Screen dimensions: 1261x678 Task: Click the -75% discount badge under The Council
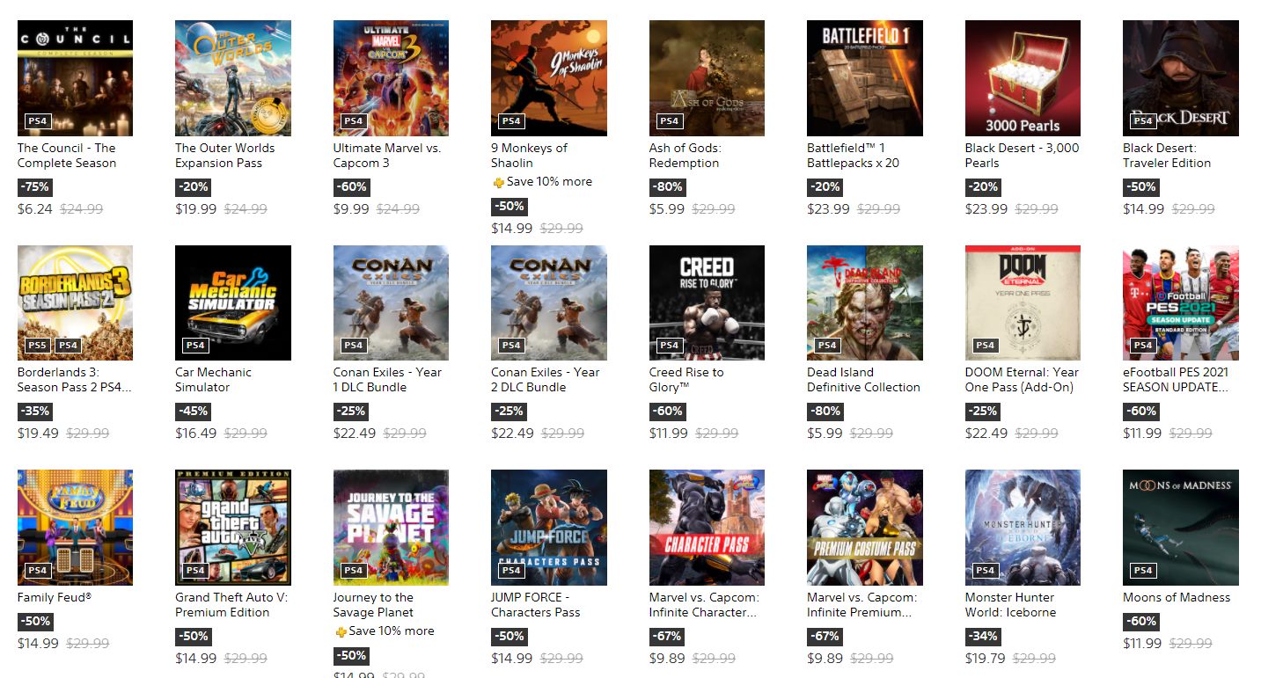click(x=35, y=187)
